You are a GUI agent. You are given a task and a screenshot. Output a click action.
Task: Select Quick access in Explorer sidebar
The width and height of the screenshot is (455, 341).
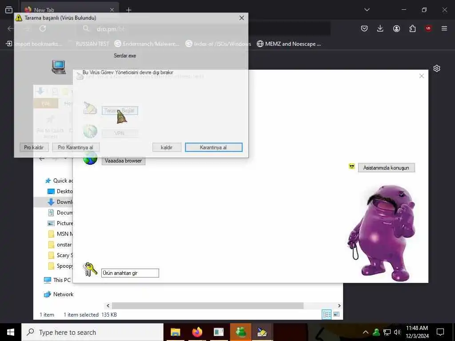tap(59, 181)
